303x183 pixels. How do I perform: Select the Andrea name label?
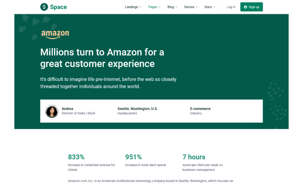[67, 109]
